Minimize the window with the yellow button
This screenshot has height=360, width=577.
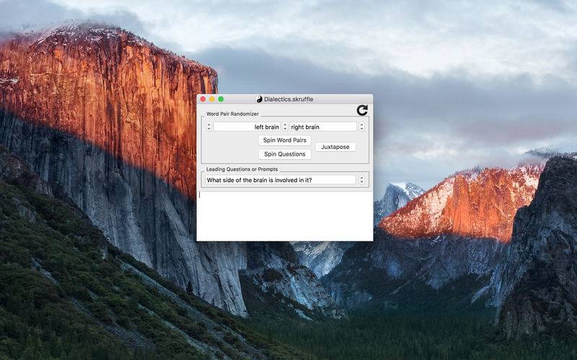212,99
